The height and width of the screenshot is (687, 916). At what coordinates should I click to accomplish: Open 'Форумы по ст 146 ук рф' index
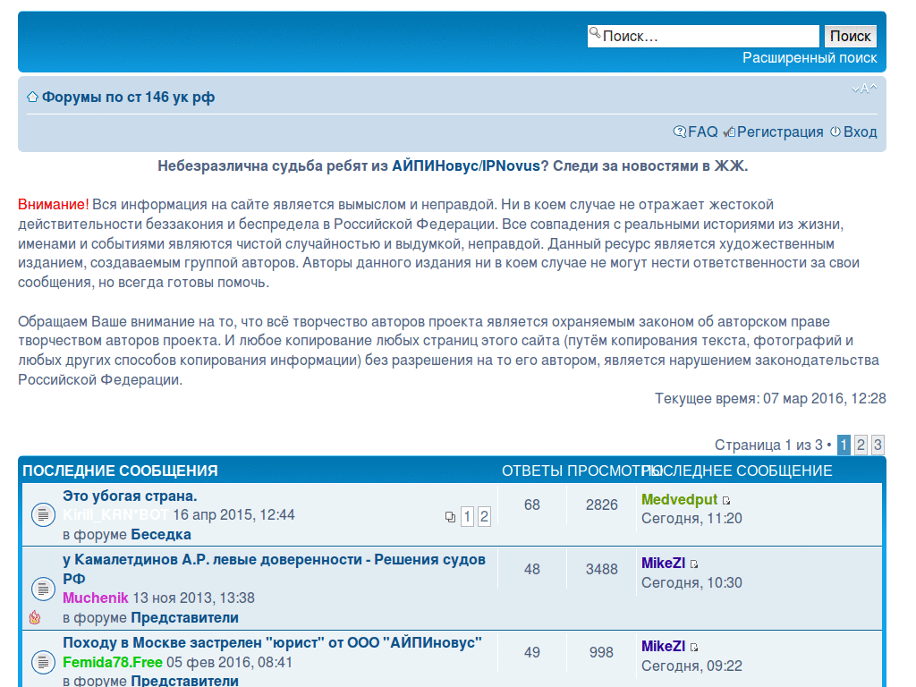(x=129, y=97)
